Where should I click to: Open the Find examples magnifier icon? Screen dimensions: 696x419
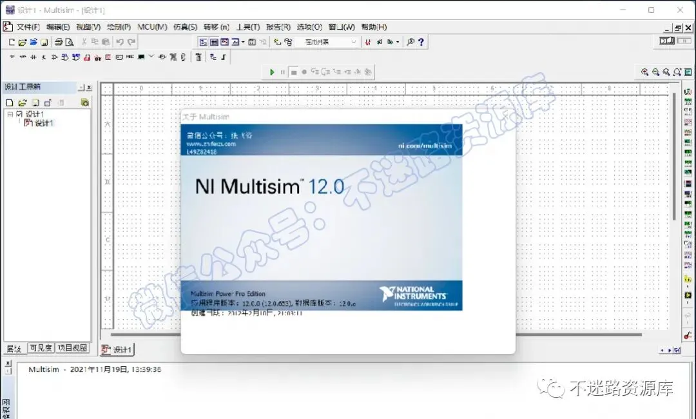(x=411, y=42)
